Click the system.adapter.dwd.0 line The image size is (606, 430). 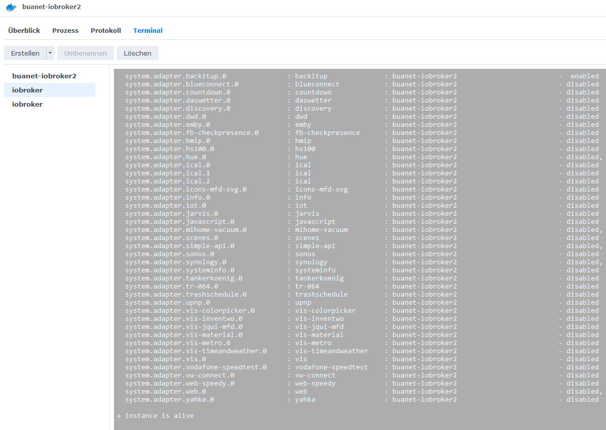click(166, 116)
